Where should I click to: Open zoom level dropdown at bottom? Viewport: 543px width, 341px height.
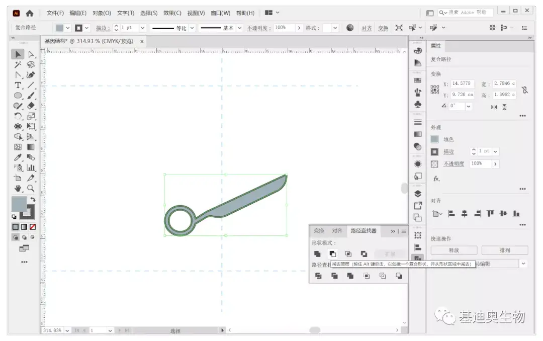coord(67,330)
